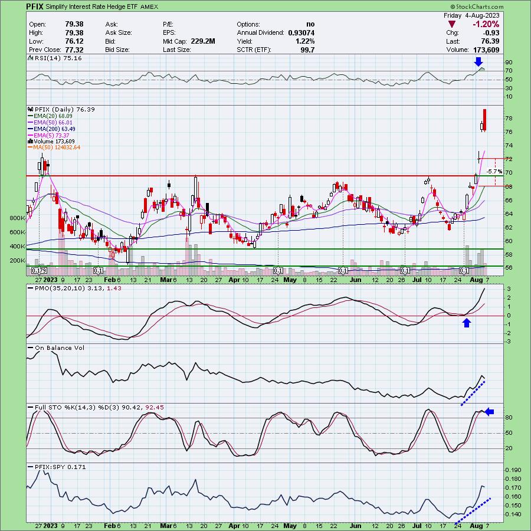The image size is (531, 531).
Task: Click the Prev Close value 77.32
Action: 74,50
